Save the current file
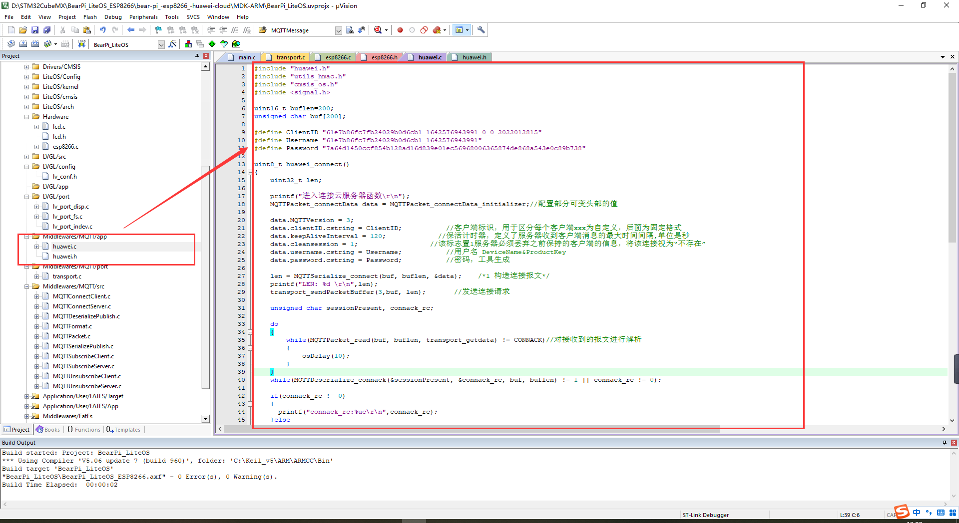The image size is (959, 523). (x=35, y=30)
